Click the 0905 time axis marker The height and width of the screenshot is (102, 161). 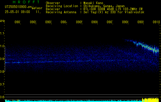pos(79,22)
